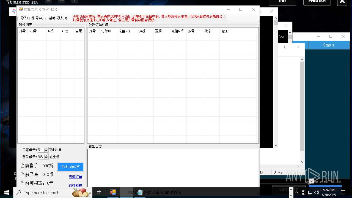This screenshot has height=198, width=352.
Task: Click the 充值Q币 column header
Action: 178,31
